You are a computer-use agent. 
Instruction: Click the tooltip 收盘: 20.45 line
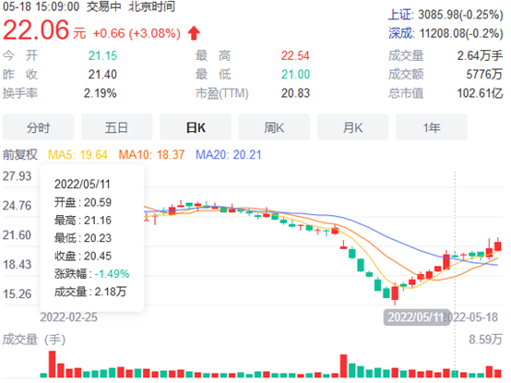point(83,256)
